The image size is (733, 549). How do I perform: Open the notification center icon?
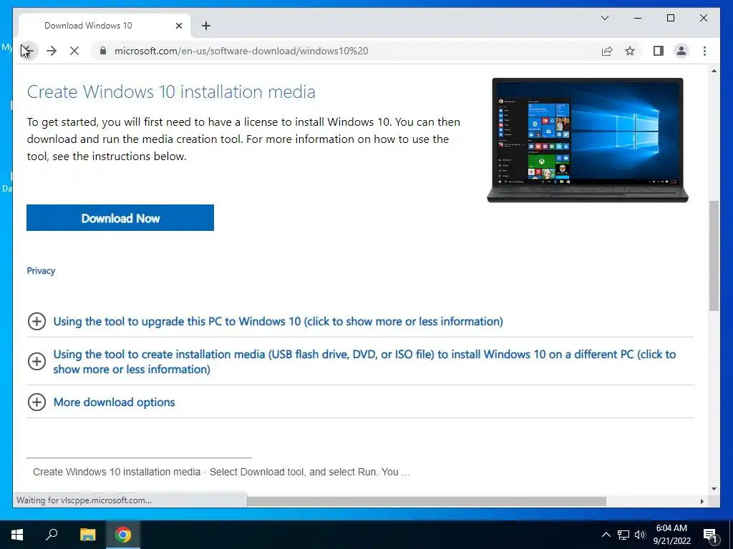(x=710, y=535)
